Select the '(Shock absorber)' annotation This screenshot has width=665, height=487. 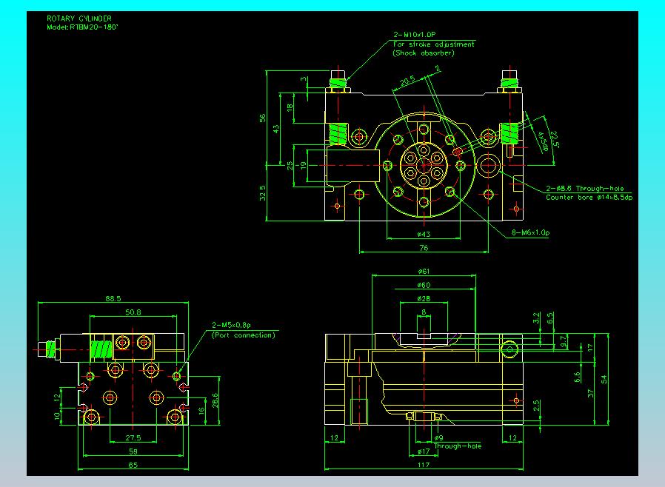424,53
